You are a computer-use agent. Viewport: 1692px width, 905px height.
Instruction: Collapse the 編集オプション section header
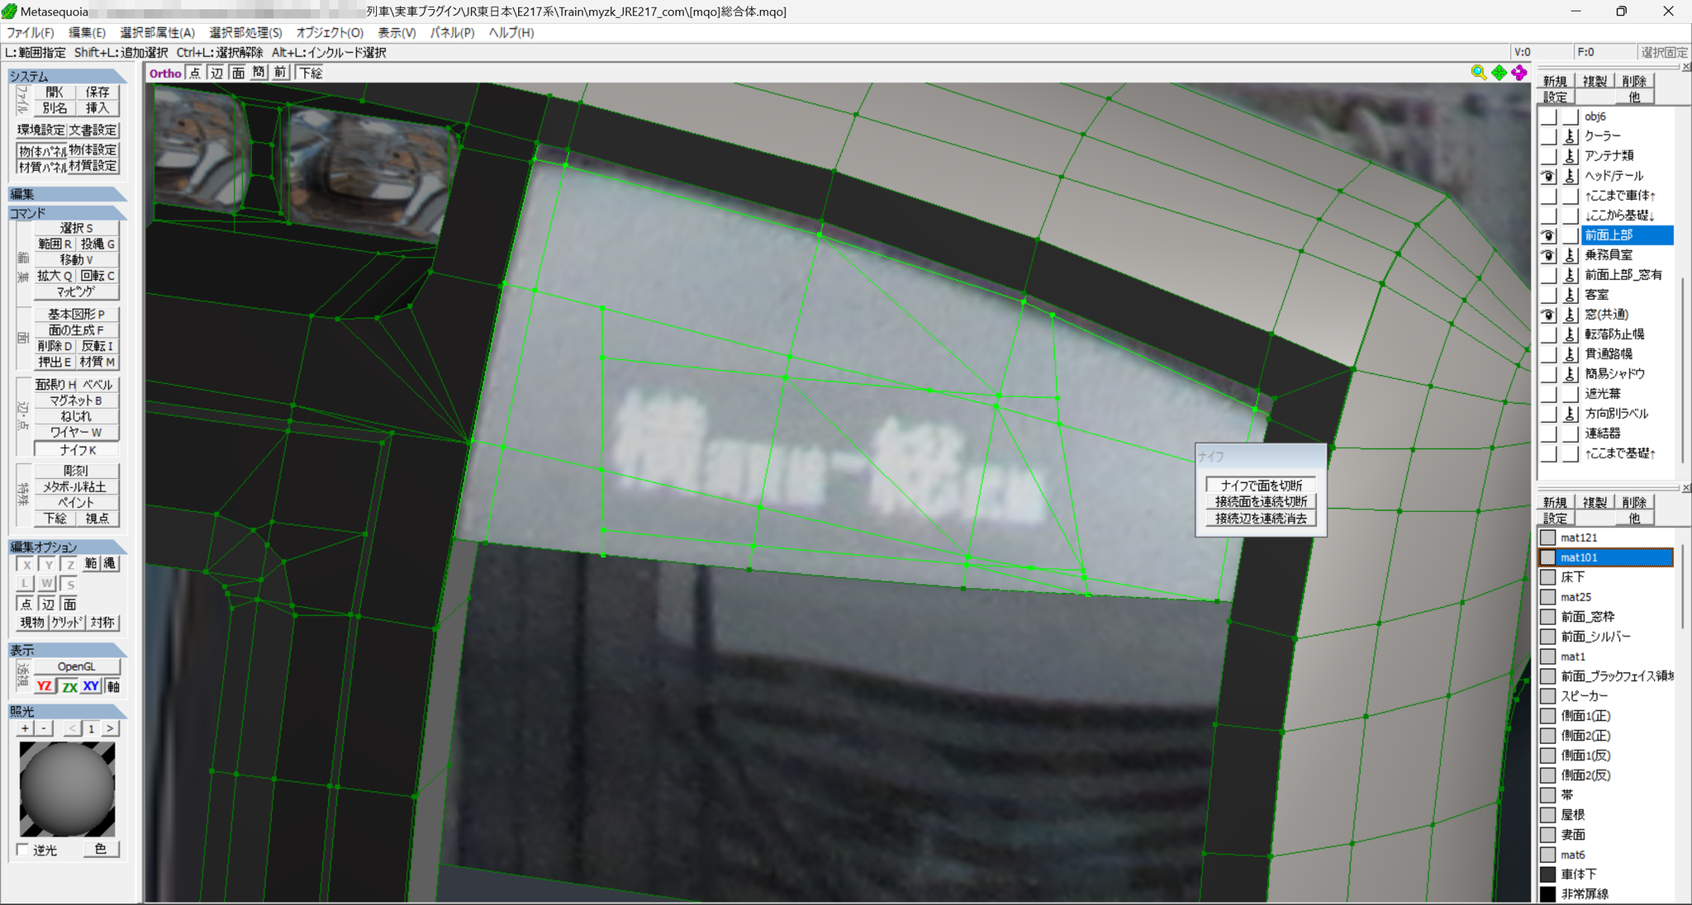67,547
